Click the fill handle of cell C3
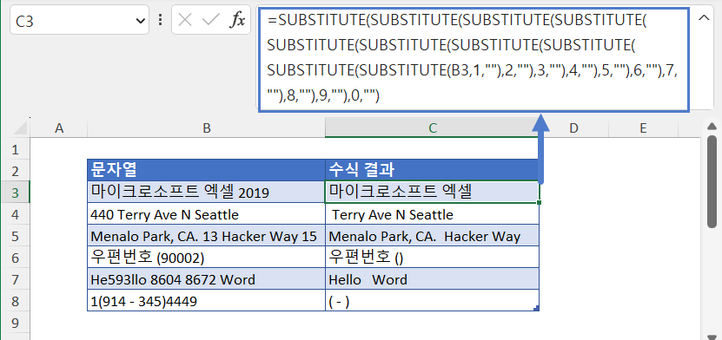The width and height of the screenshot is (722, 340). pyautogui.click(x=540, y=202)
